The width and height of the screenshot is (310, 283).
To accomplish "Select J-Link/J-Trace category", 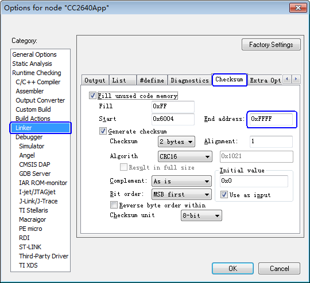I will click(x=38, y=201).
